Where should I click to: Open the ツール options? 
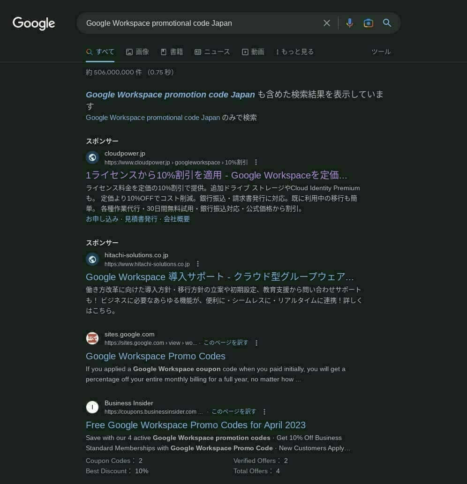click(381, 52)
